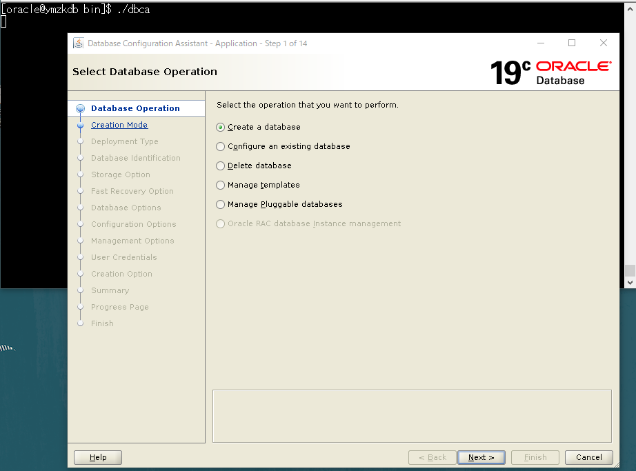The width and height of the screenshot is (636, 471).
Task: Click the Oracle 19c Database logo
Action: [551, 72]
